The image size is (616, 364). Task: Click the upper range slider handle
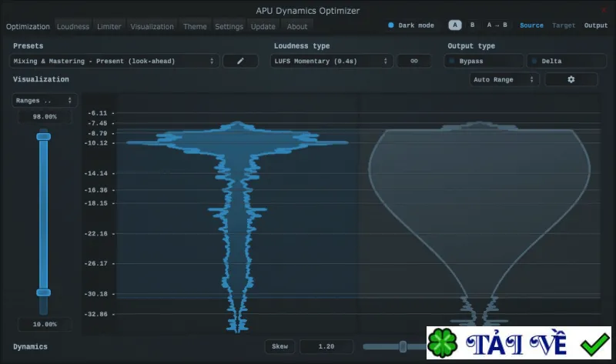44,137
